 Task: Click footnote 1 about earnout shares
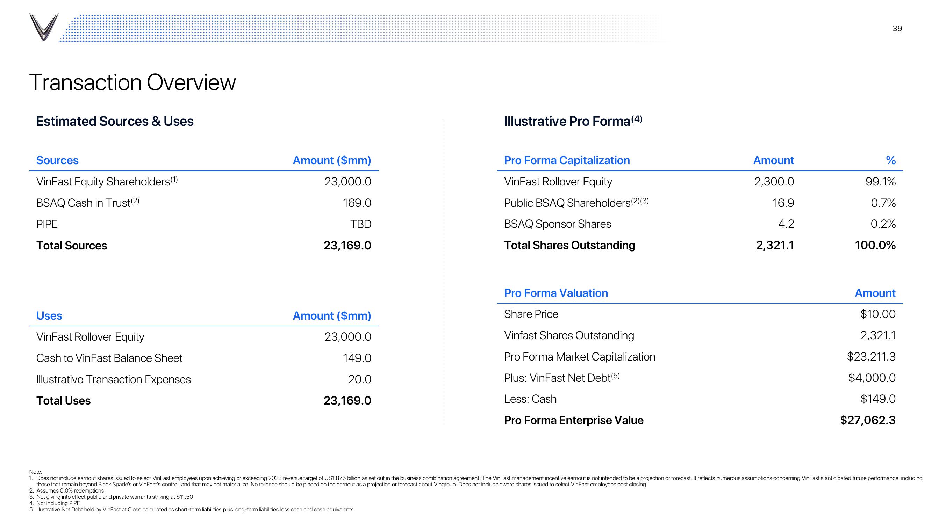pyautogui.click(x=476, y=481)
